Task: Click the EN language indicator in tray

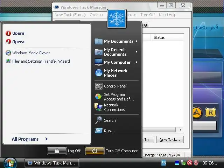Action: pos(164,163)
